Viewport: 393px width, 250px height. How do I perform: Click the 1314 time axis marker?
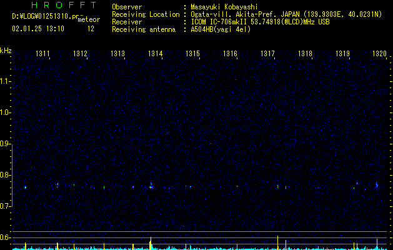155,54
